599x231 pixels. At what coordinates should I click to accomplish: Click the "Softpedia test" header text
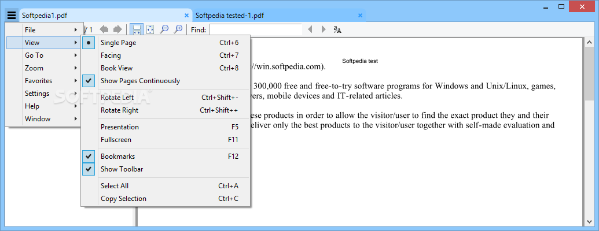pos(360,61)
